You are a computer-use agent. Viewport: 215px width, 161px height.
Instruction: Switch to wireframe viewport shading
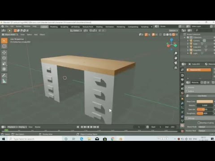164,34
